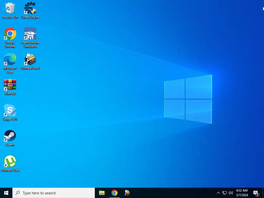
Task: Select the Recycle Bin desktop icon
Action: (x=10, y=10)
